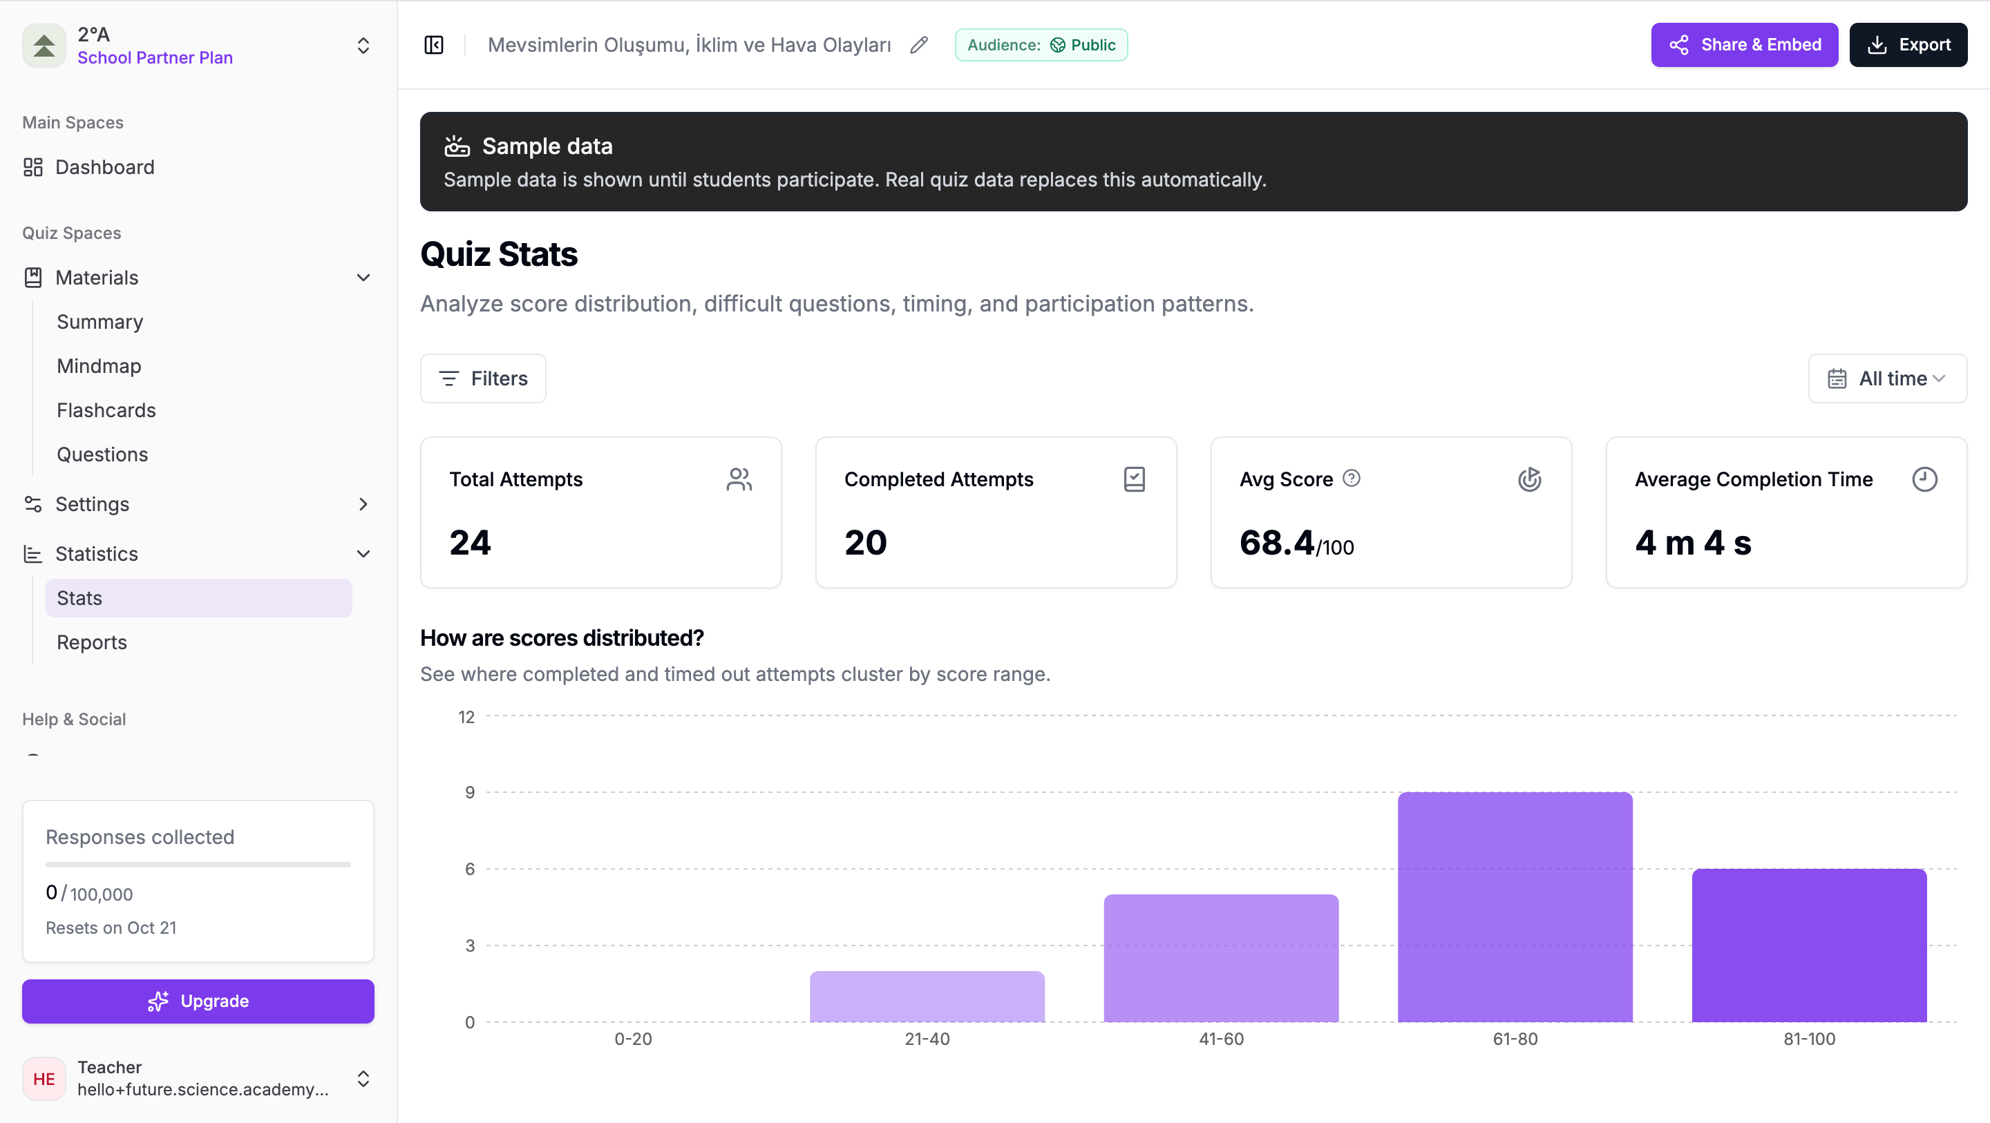Screen dimensions: 1990x1123
Task: Toggle the sidebar panel icon
Action: (434, 45)
